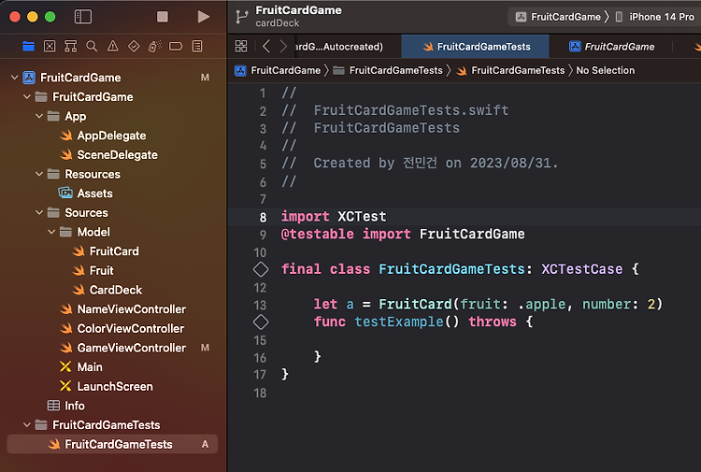The image size is (701, 472).
Task: Run tests for FruitCardGameTests class diamond
Action: click(261, 269)
